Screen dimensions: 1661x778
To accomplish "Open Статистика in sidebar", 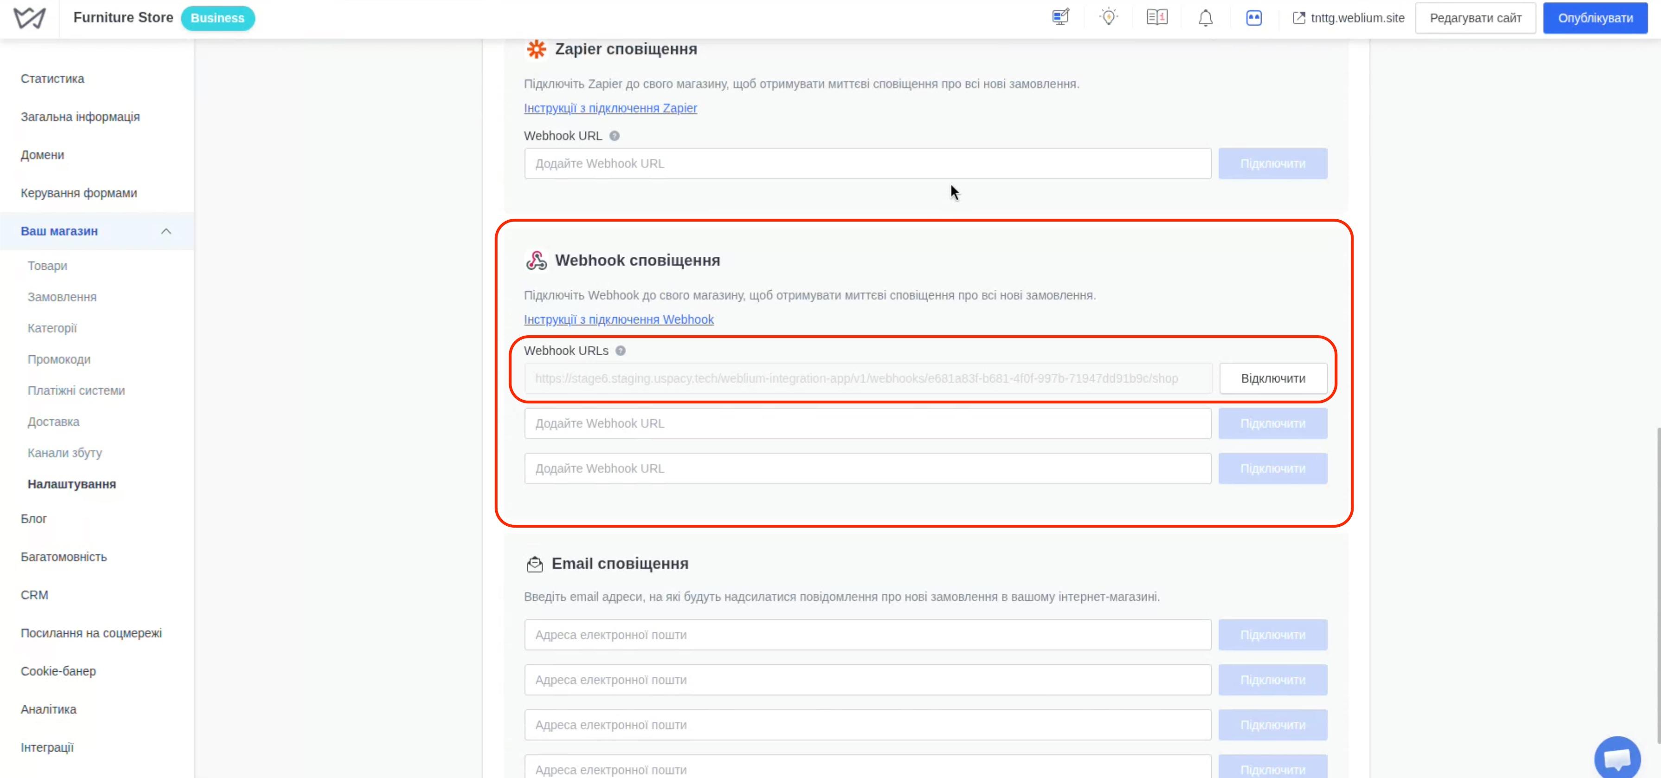I will [x=52, y=79].
